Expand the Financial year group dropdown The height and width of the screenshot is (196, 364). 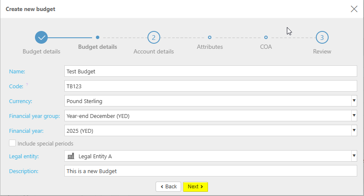point(353,116)
